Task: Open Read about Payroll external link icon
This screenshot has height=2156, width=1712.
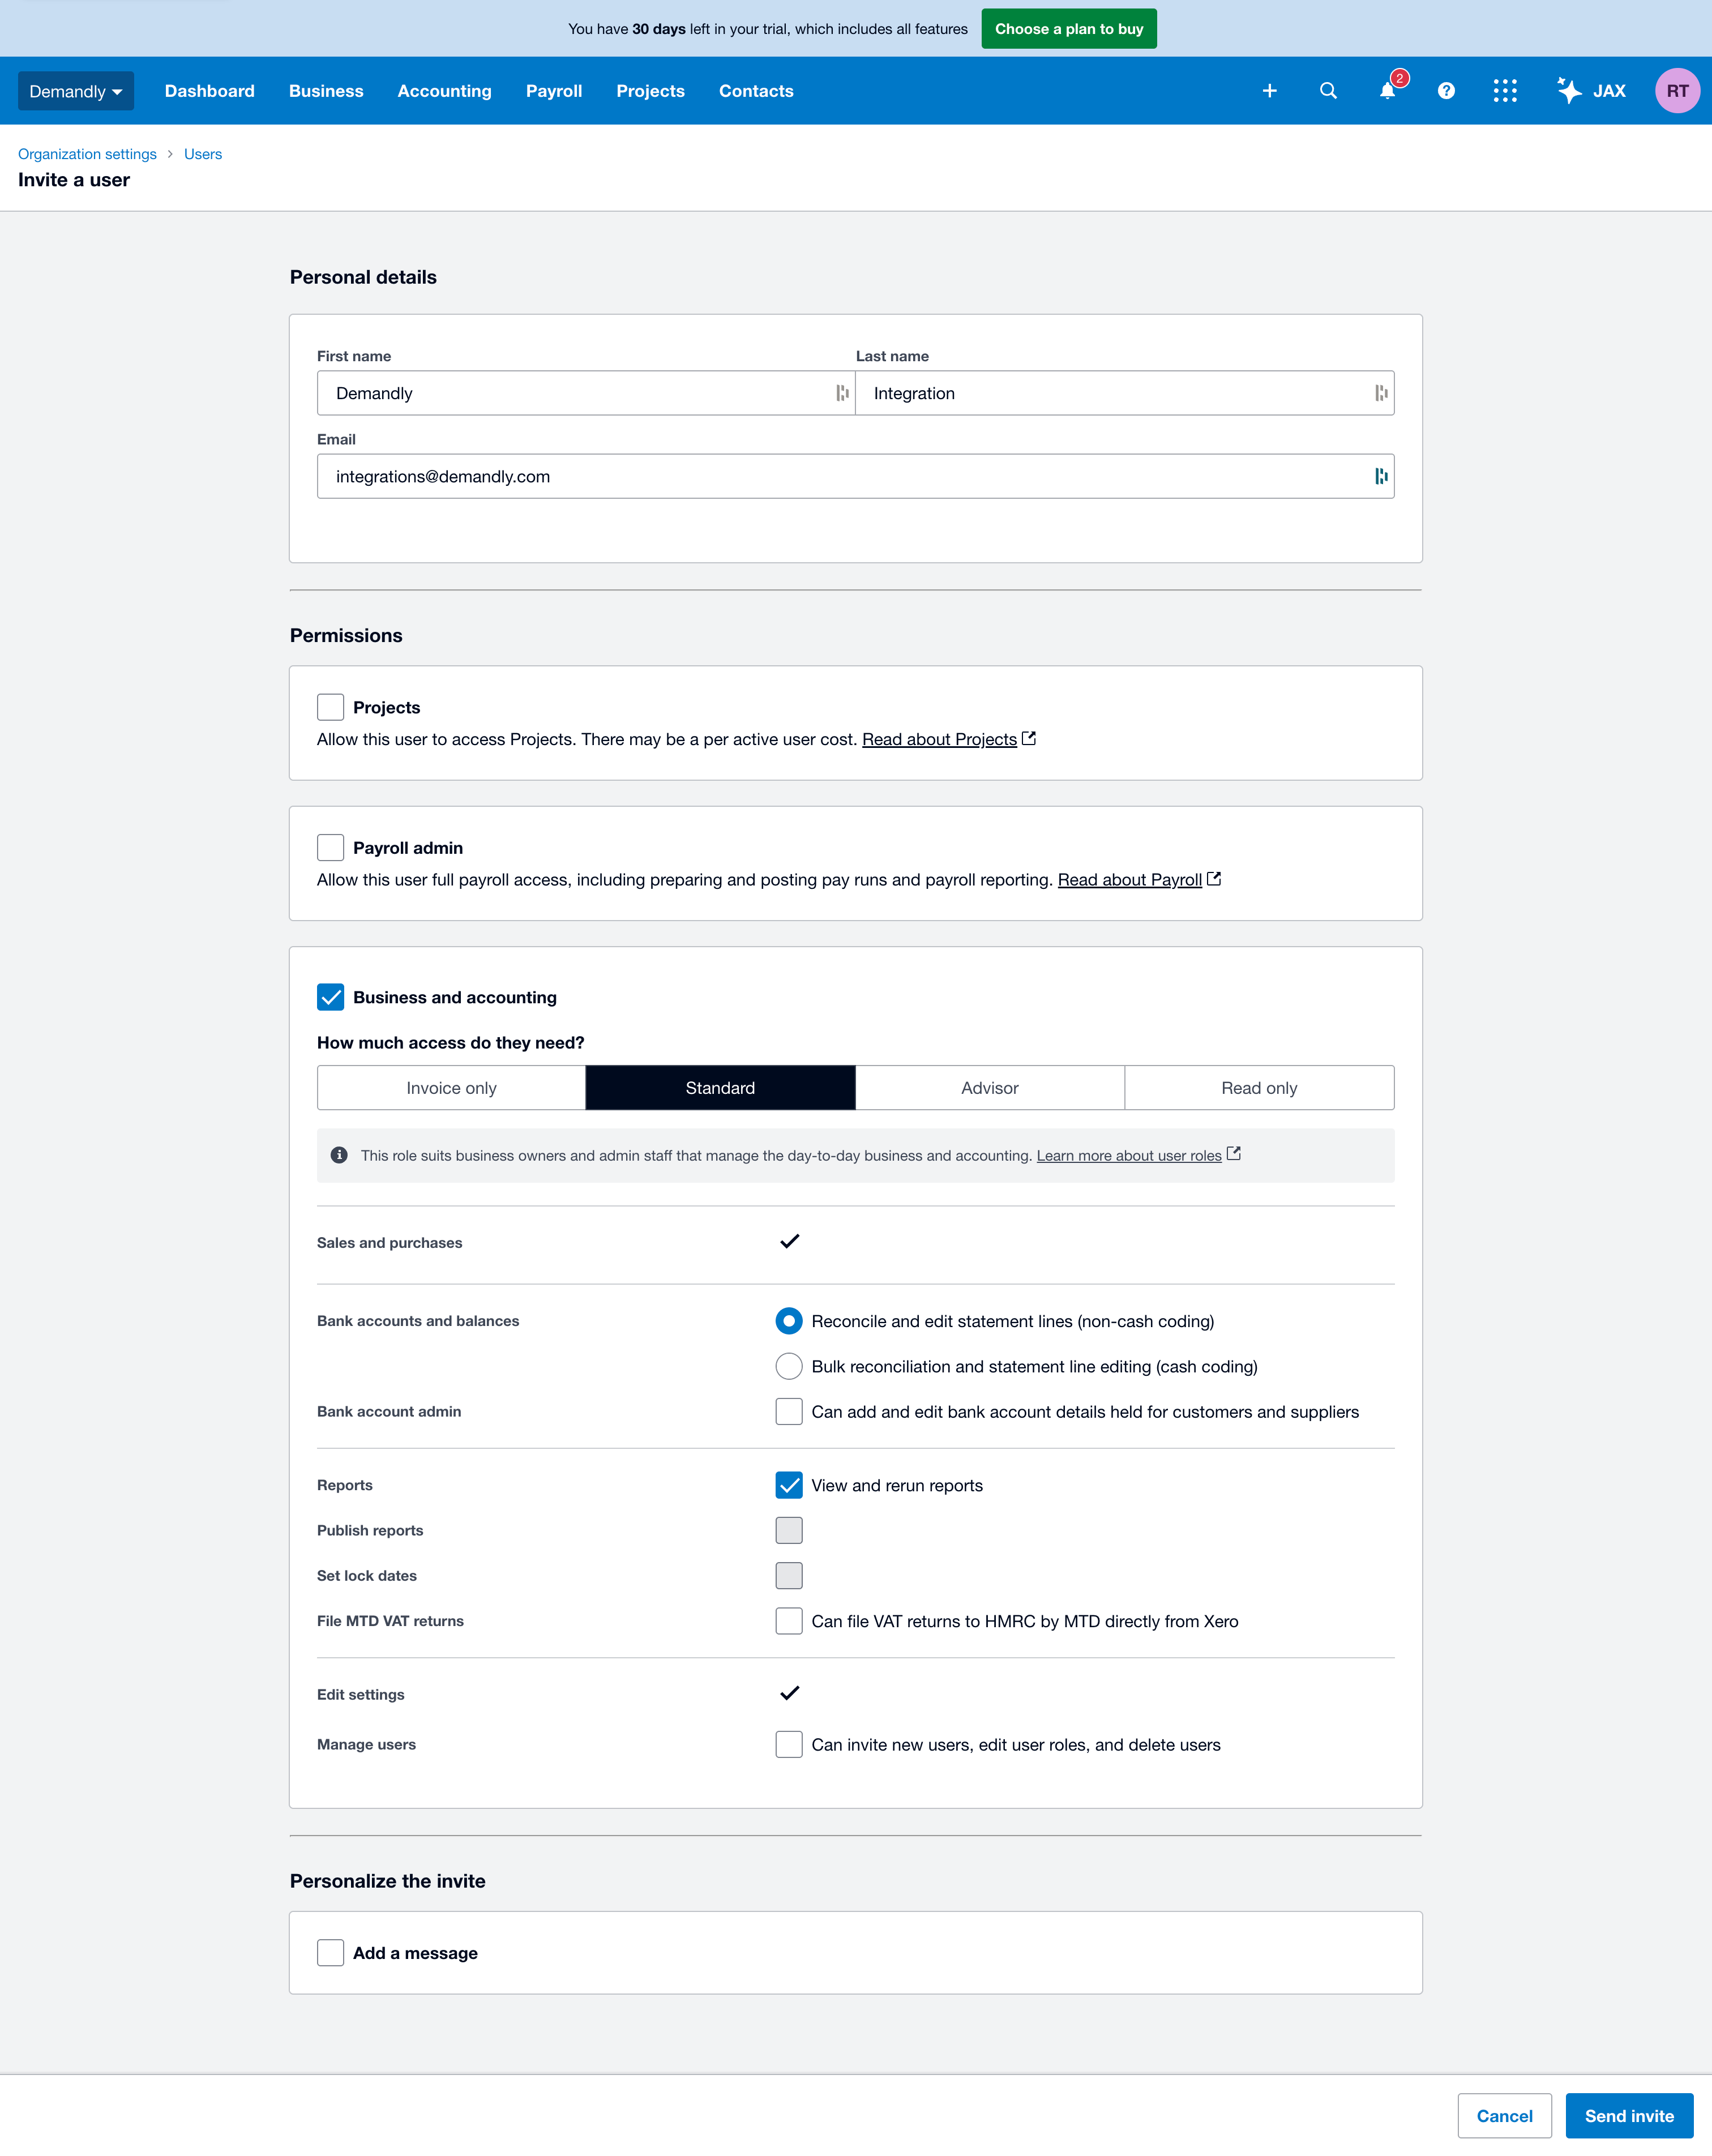Action: coord(1213,878)
